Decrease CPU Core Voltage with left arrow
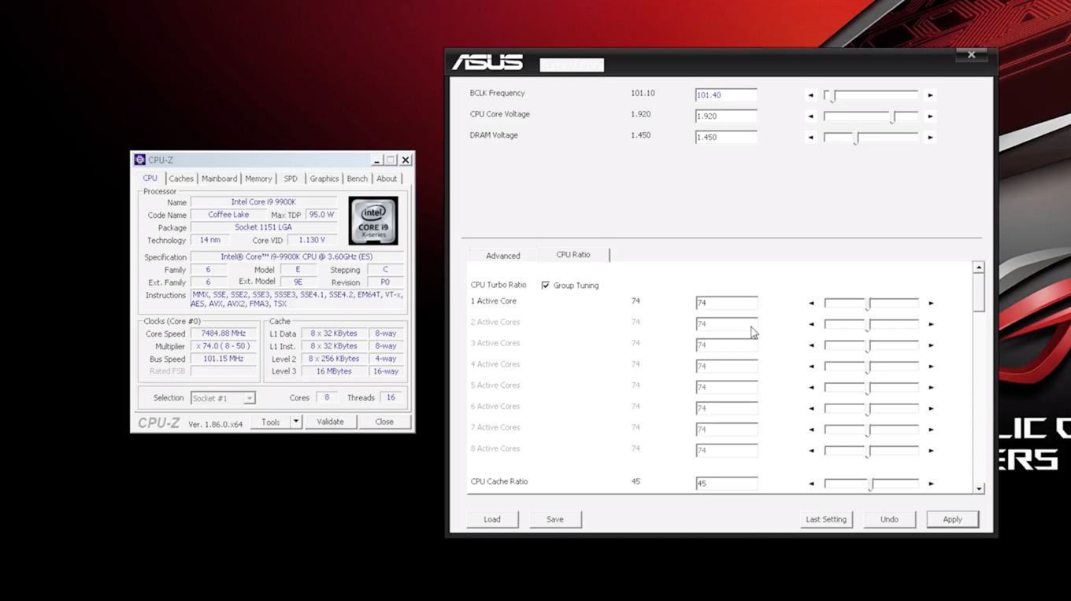Viewport: 1071px width, 601px height. 810,116
